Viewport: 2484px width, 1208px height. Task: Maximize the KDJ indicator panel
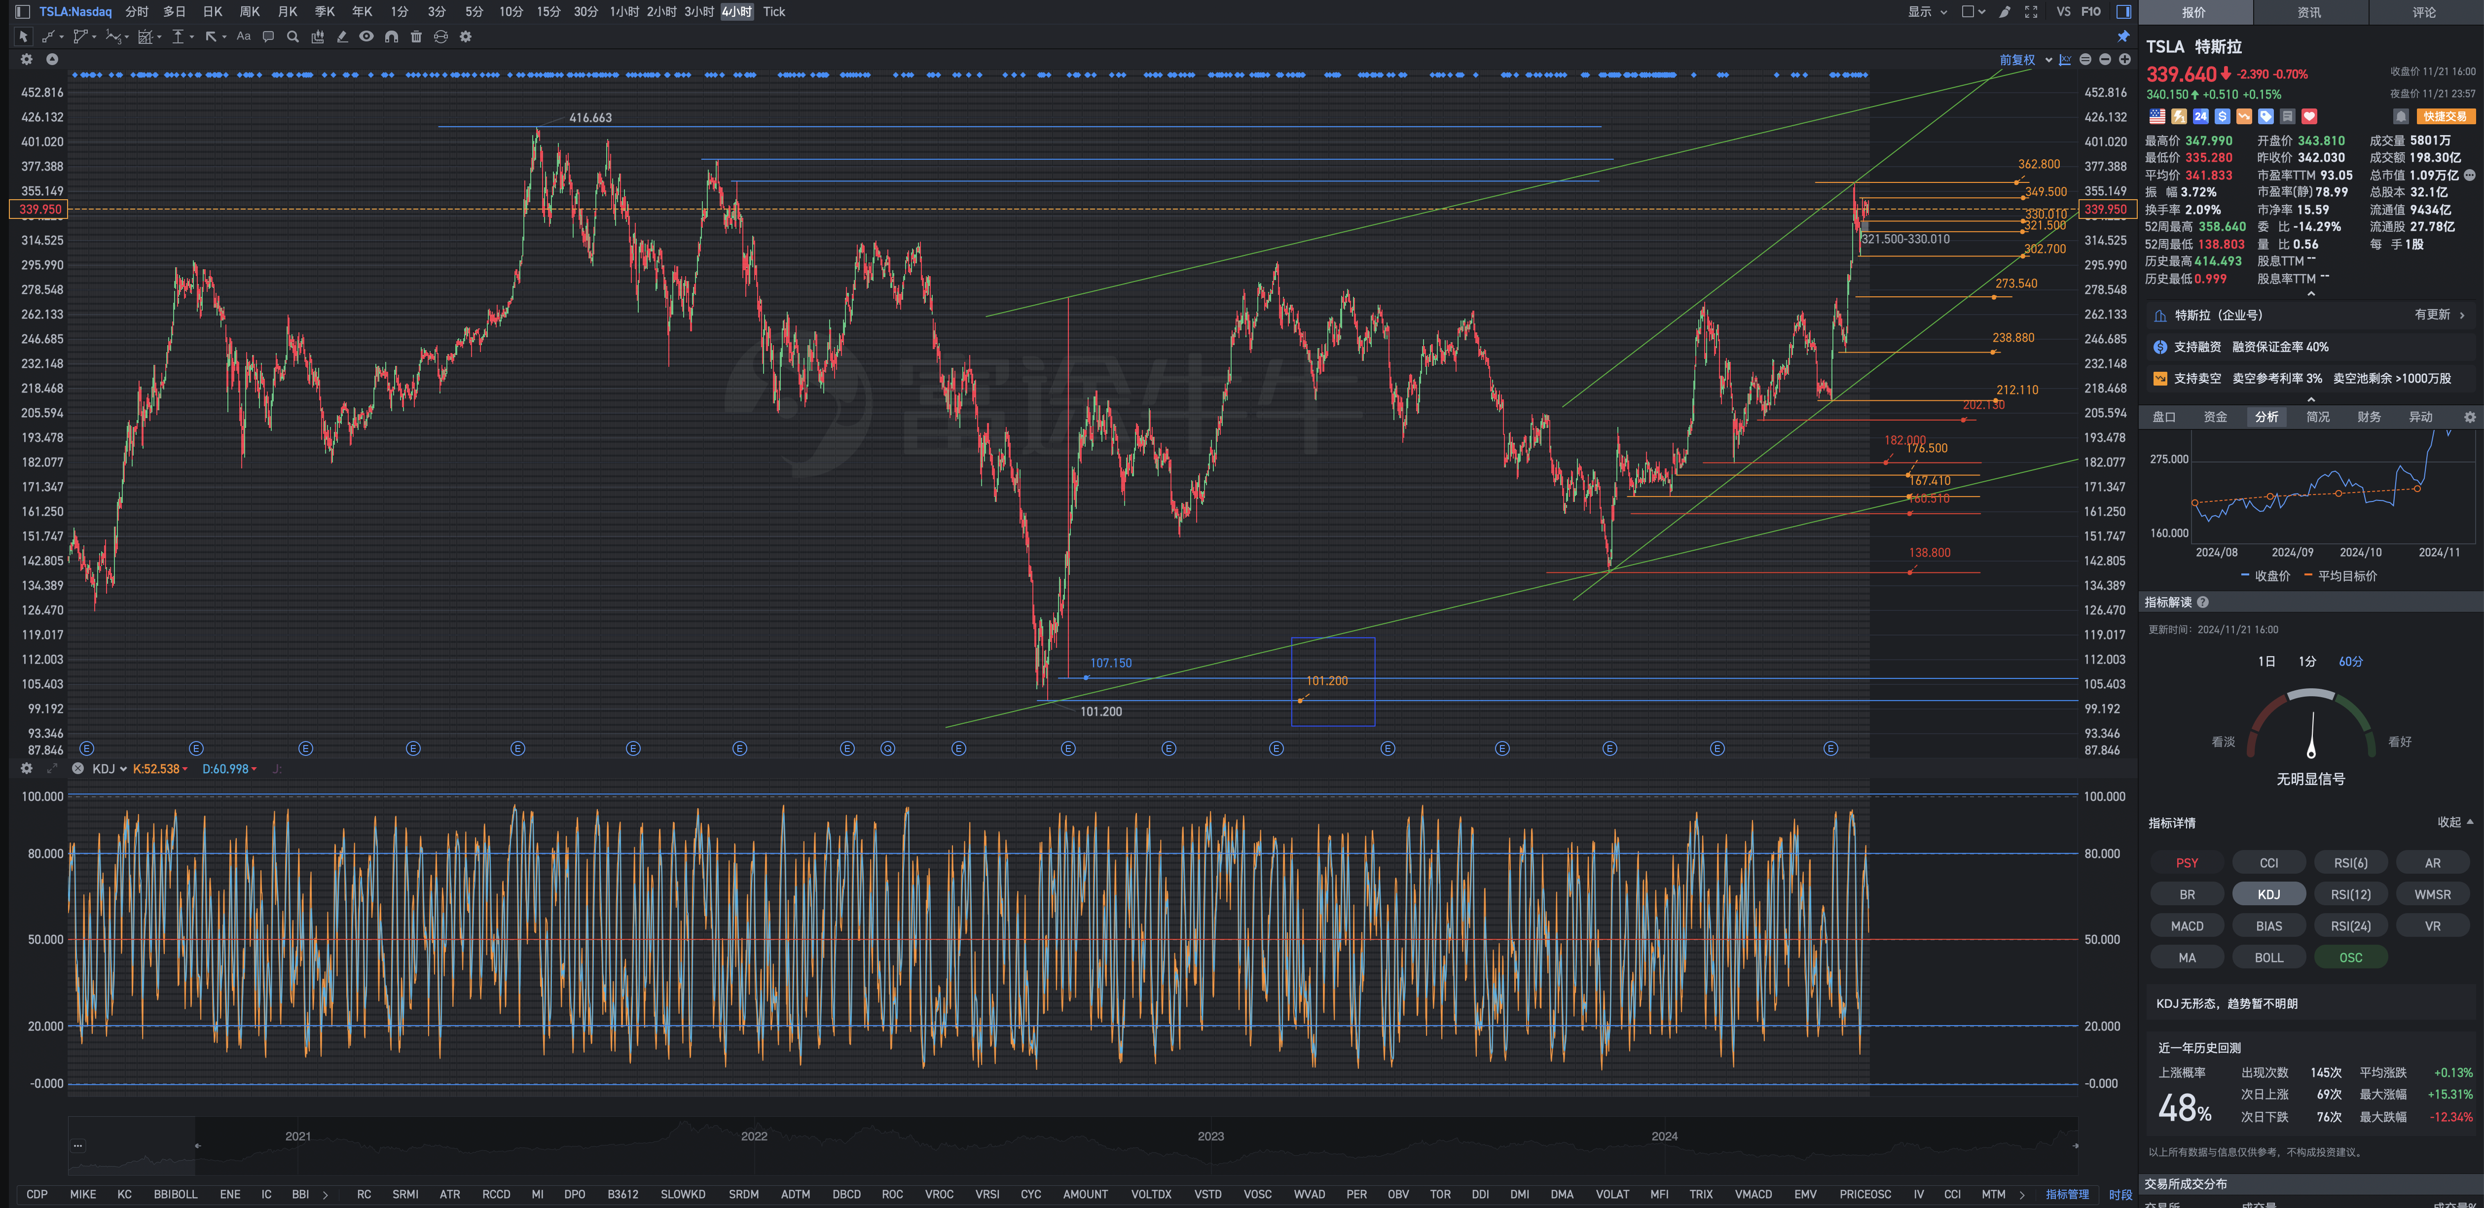click(x=52, y=768)
